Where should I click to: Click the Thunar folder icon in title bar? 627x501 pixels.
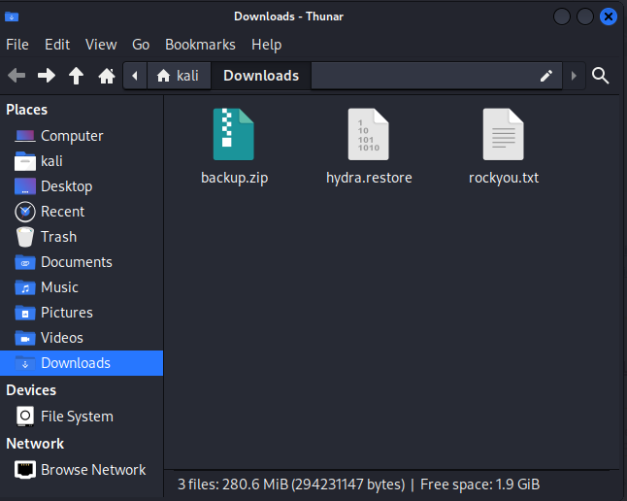(12, 17)
